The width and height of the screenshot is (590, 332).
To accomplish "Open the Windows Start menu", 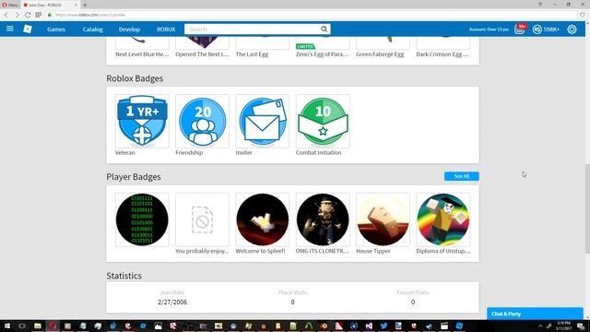I will pos(7,326).
